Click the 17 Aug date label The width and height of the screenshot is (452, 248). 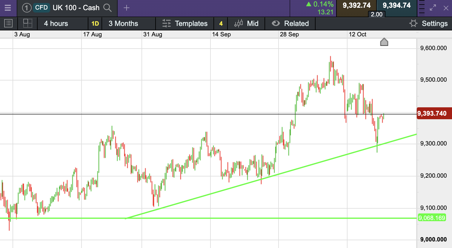tap(93, 34)
